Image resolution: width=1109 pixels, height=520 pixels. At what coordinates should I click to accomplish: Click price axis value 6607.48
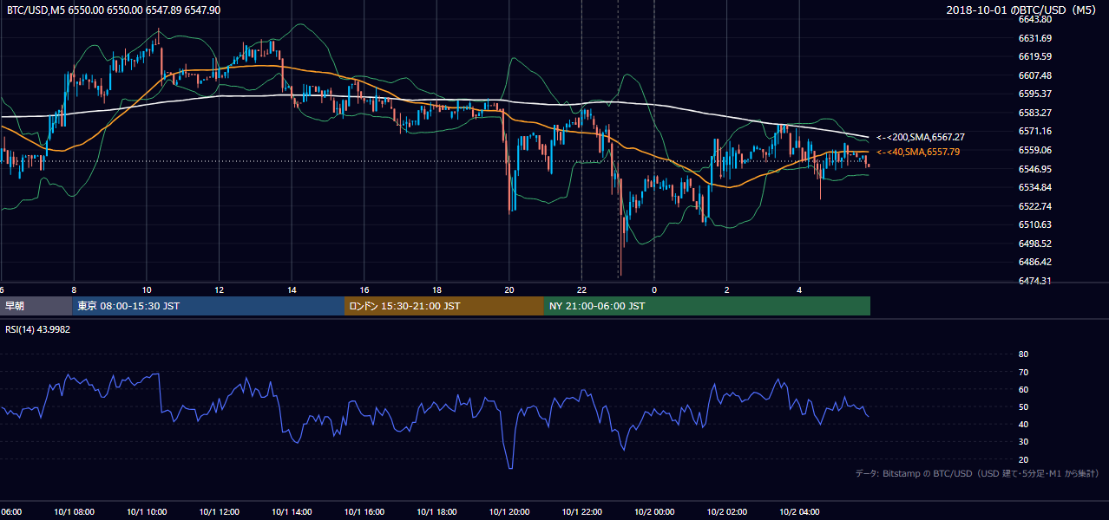(x=1035, y=75)
